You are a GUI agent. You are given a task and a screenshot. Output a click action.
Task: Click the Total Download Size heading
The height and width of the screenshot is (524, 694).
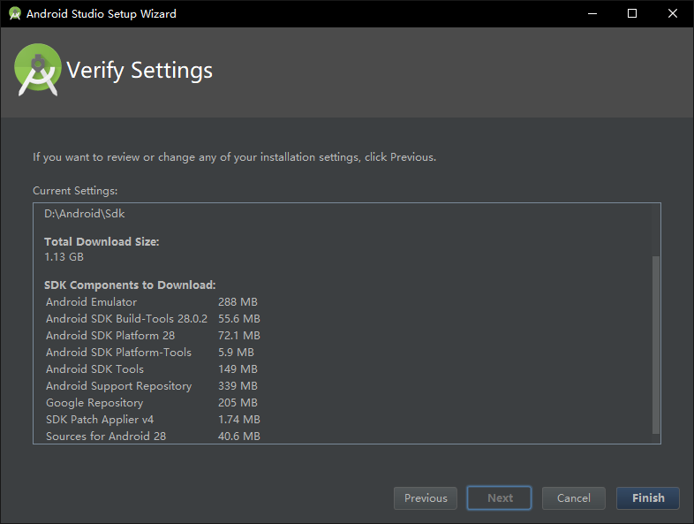pos(102,242)
